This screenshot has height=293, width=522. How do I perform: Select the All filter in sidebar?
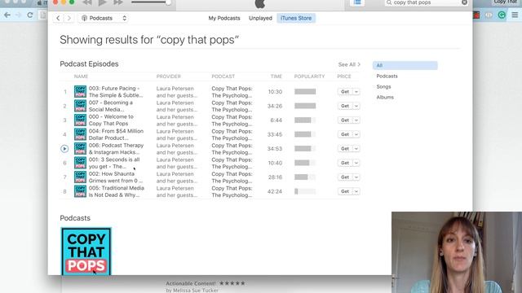coord(405,65)
